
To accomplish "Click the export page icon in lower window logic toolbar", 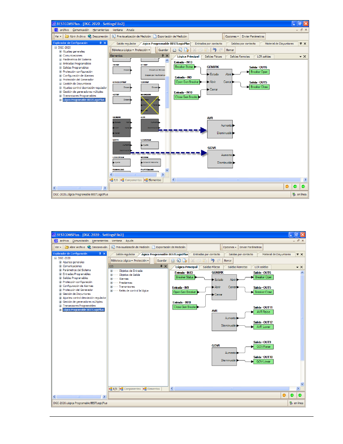I will [x=185, y=261].
